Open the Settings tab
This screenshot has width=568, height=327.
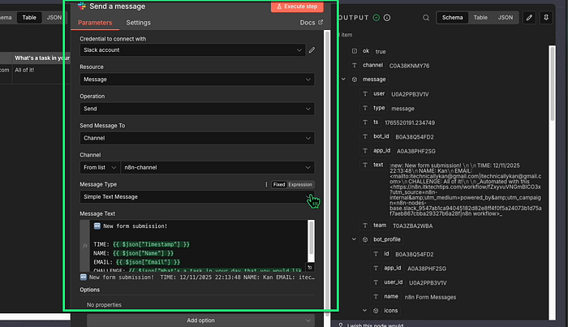(x=139, y=23)
